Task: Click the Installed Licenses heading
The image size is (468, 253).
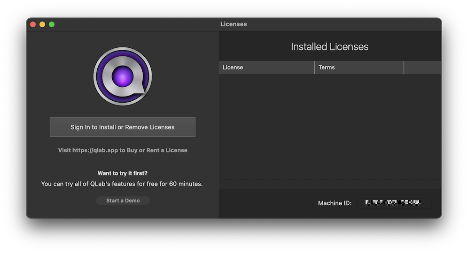Action: pos(329,47)
